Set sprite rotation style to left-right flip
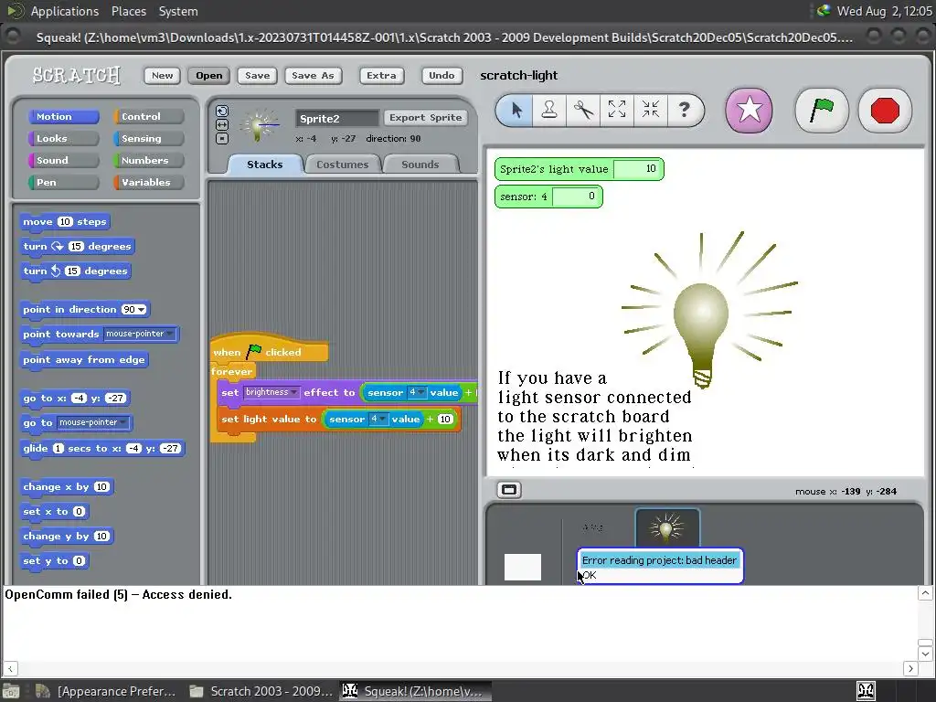936x702 pixels. click(x=221, y=124)
